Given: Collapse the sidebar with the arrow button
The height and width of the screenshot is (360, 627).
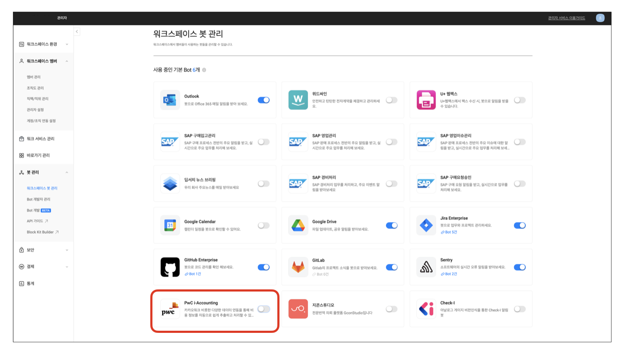Looking at the screenshot, I should pos(77,31).
